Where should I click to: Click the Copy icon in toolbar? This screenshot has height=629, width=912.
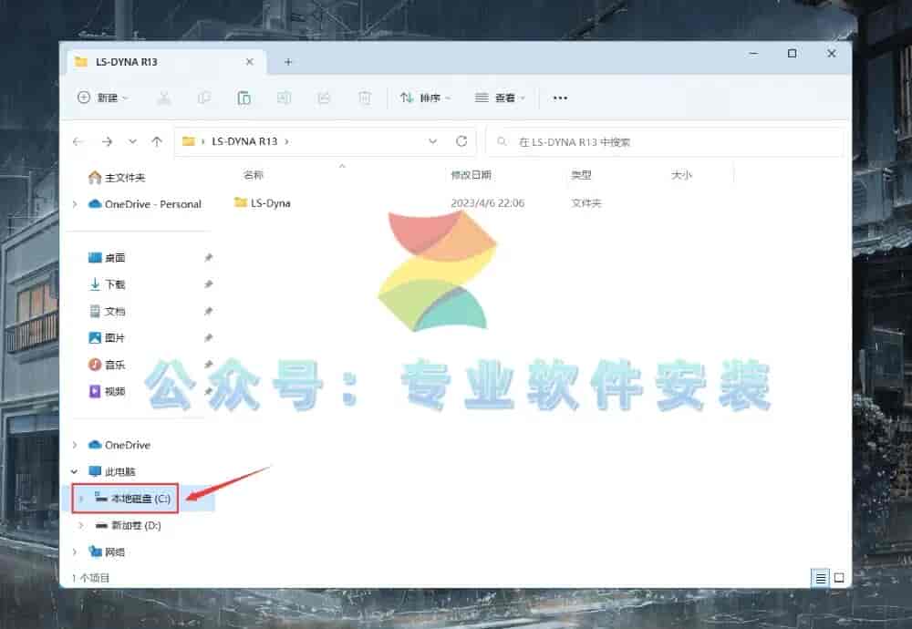[203, 98]
